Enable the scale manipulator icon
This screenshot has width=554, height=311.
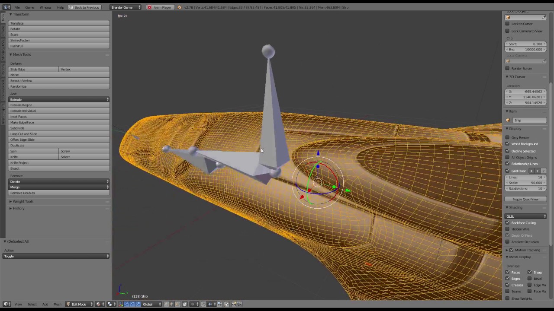pyautogui.click(x=138, y=304)
